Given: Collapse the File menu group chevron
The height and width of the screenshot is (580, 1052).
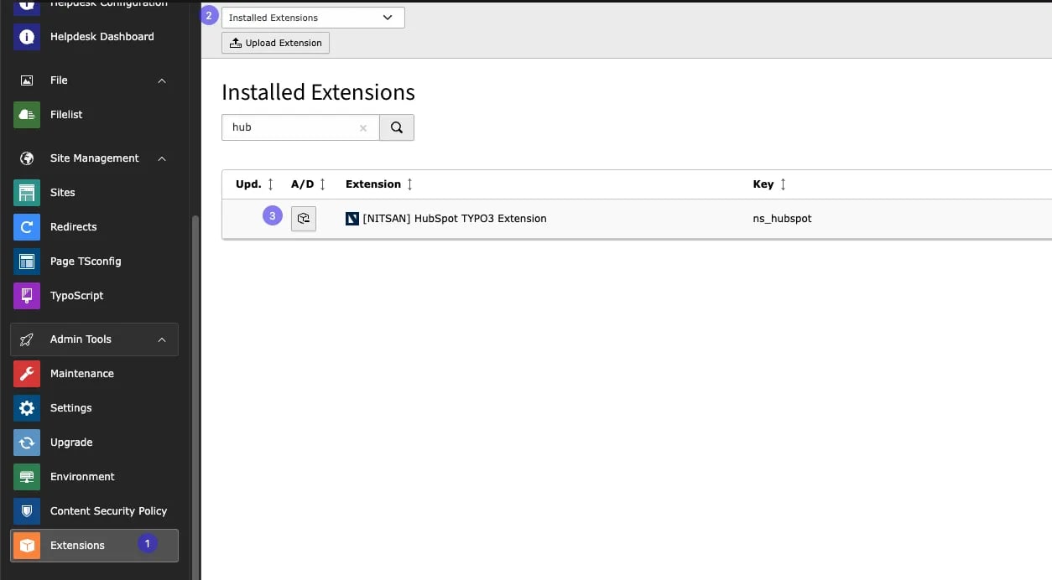Looking at the screenshot, I should [162, 80].
